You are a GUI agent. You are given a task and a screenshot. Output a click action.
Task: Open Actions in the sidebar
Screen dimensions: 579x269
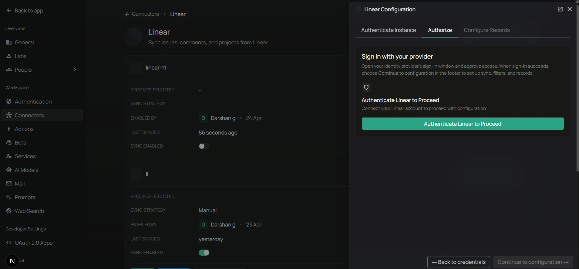point(42,129)
